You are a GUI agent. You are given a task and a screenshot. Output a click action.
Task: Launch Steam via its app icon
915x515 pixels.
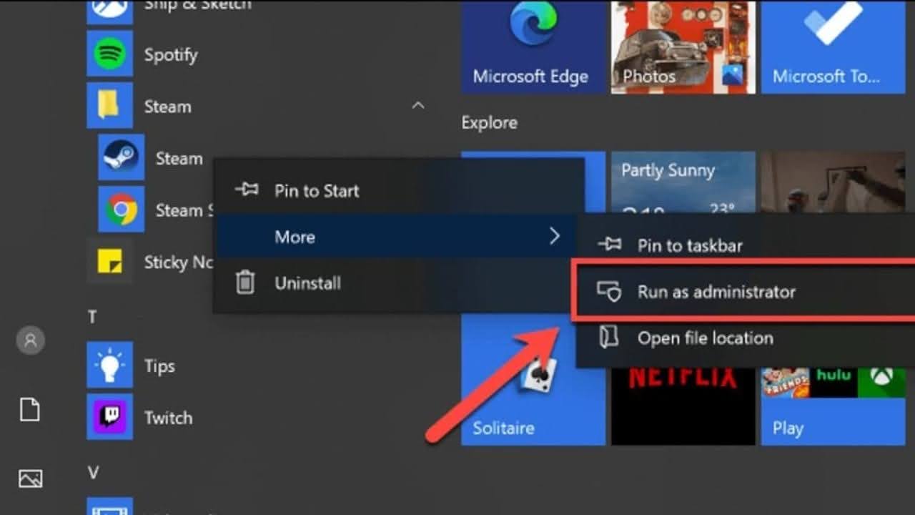(121, 157)
